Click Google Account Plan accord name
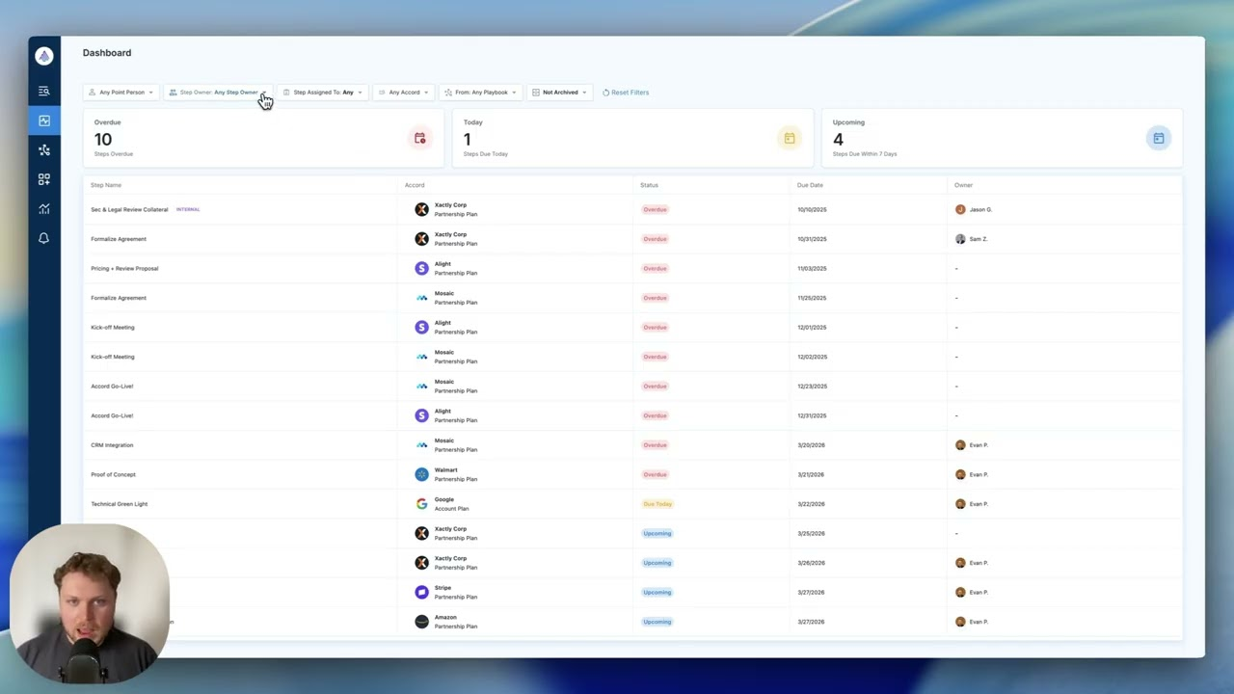This screenshot has height=694, width=1234. (451, 504)
